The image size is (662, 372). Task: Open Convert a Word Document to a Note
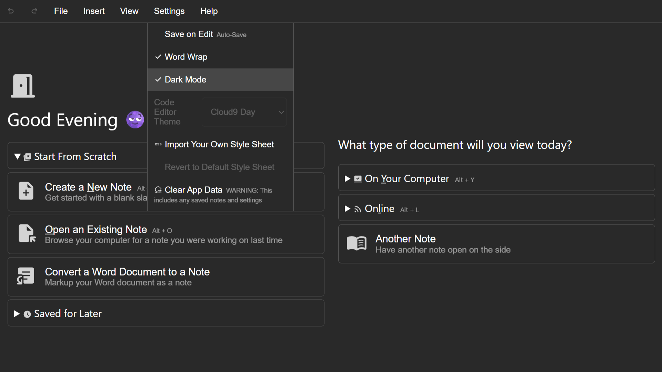coord(127,272)
